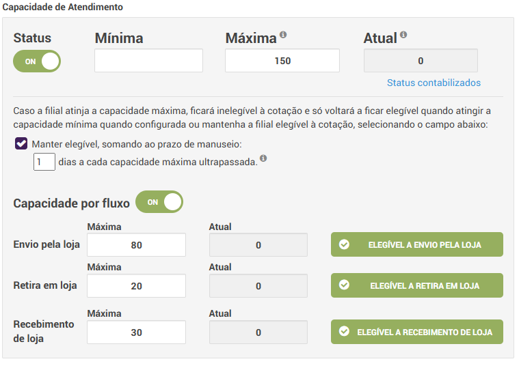Edit Recebimento de loja Máxima field
Viewport: 519px width, 370px height.
[136, 332]
